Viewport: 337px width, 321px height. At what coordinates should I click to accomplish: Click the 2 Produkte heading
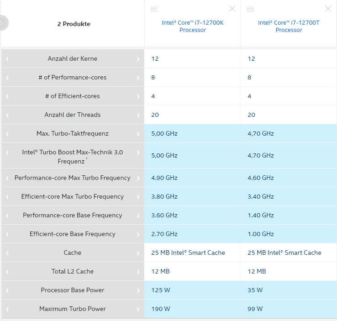tap(74, 24)
